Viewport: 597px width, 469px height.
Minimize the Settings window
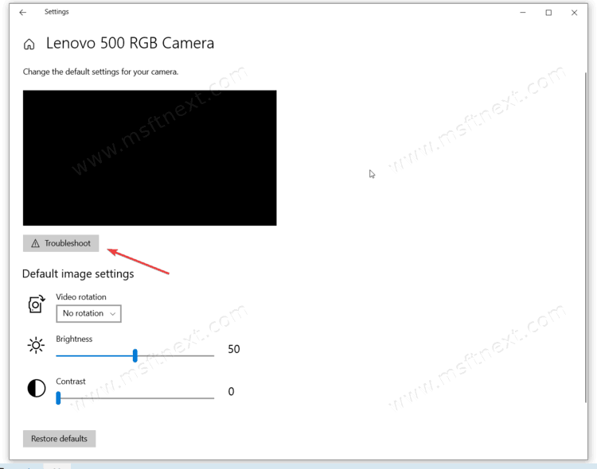pos(523,13)
